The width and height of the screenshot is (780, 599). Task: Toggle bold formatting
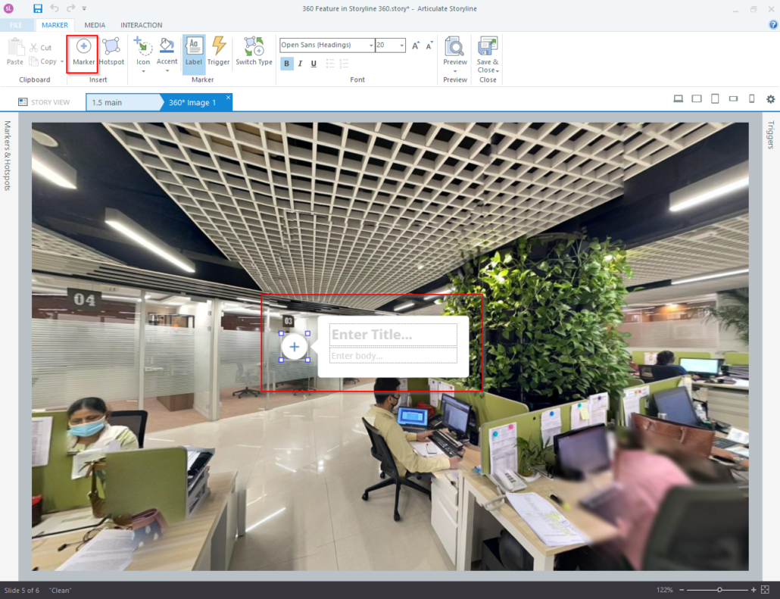click(286, 64)
